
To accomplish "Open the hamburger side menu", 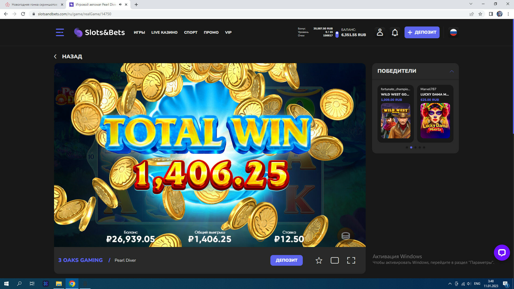I will tap(60, 32).
